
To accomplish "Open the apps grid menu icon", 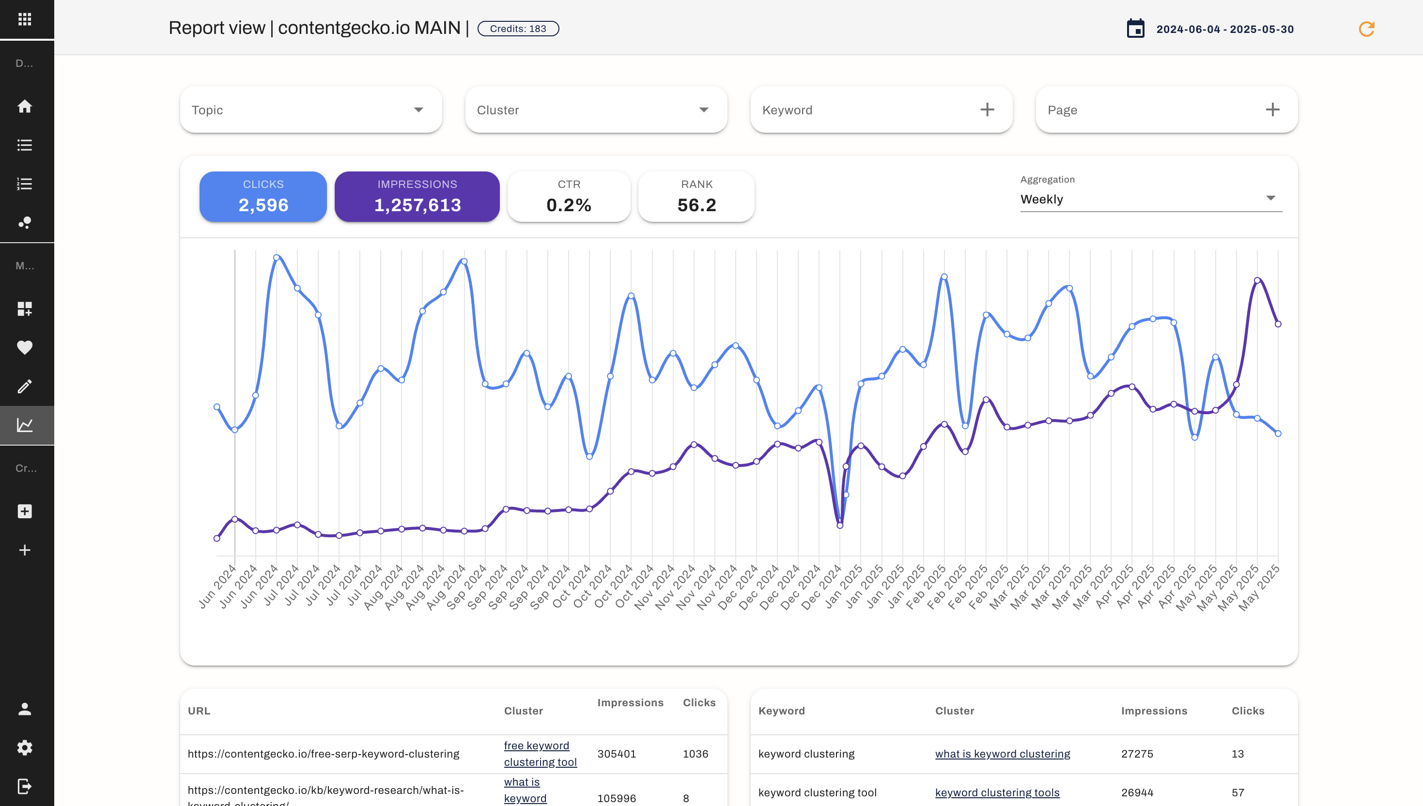I will tap(24, 19).
